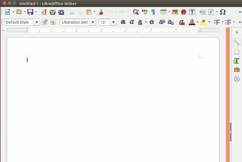Toggle subscript formatting
This screenshot has height=162, width=242.
[x=171, y=22]
